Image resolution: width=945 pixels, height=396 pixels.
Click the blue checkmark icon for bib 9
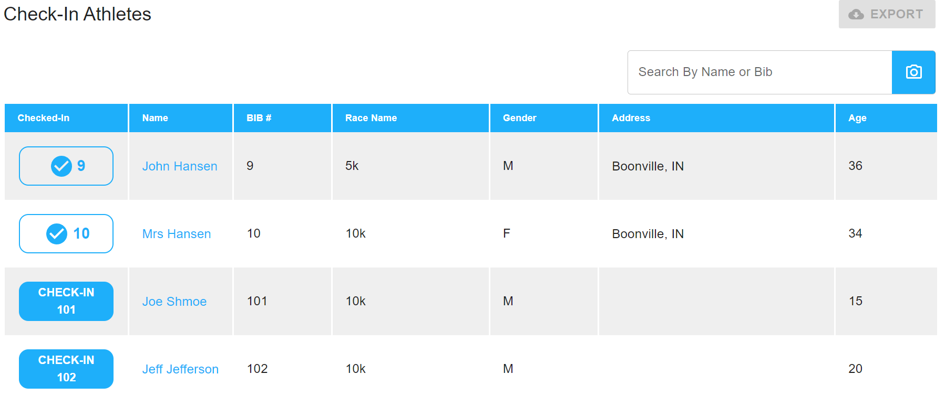point(61,166)
